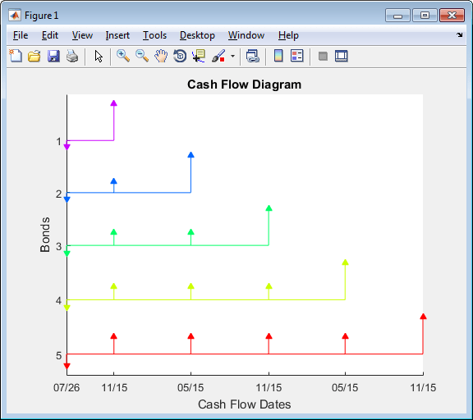Screen dimensions: 473x420
Task: Open the Brush color dropdown arrow
Action: pos(232,56)
